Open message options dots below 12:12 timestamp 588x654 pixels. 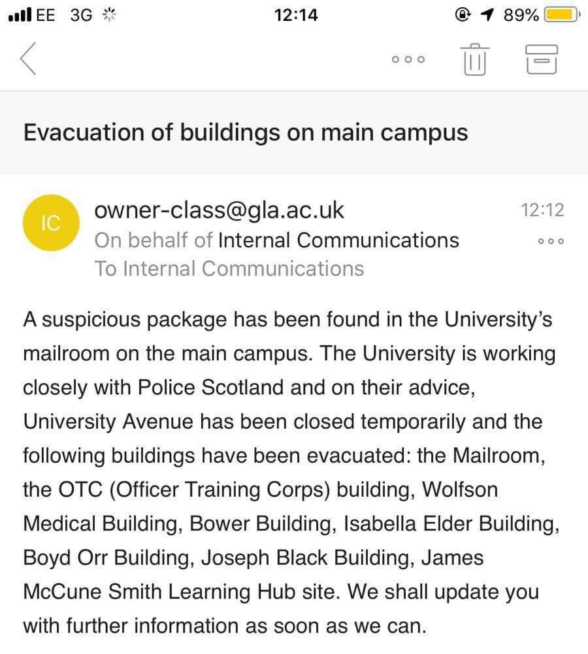551,241
